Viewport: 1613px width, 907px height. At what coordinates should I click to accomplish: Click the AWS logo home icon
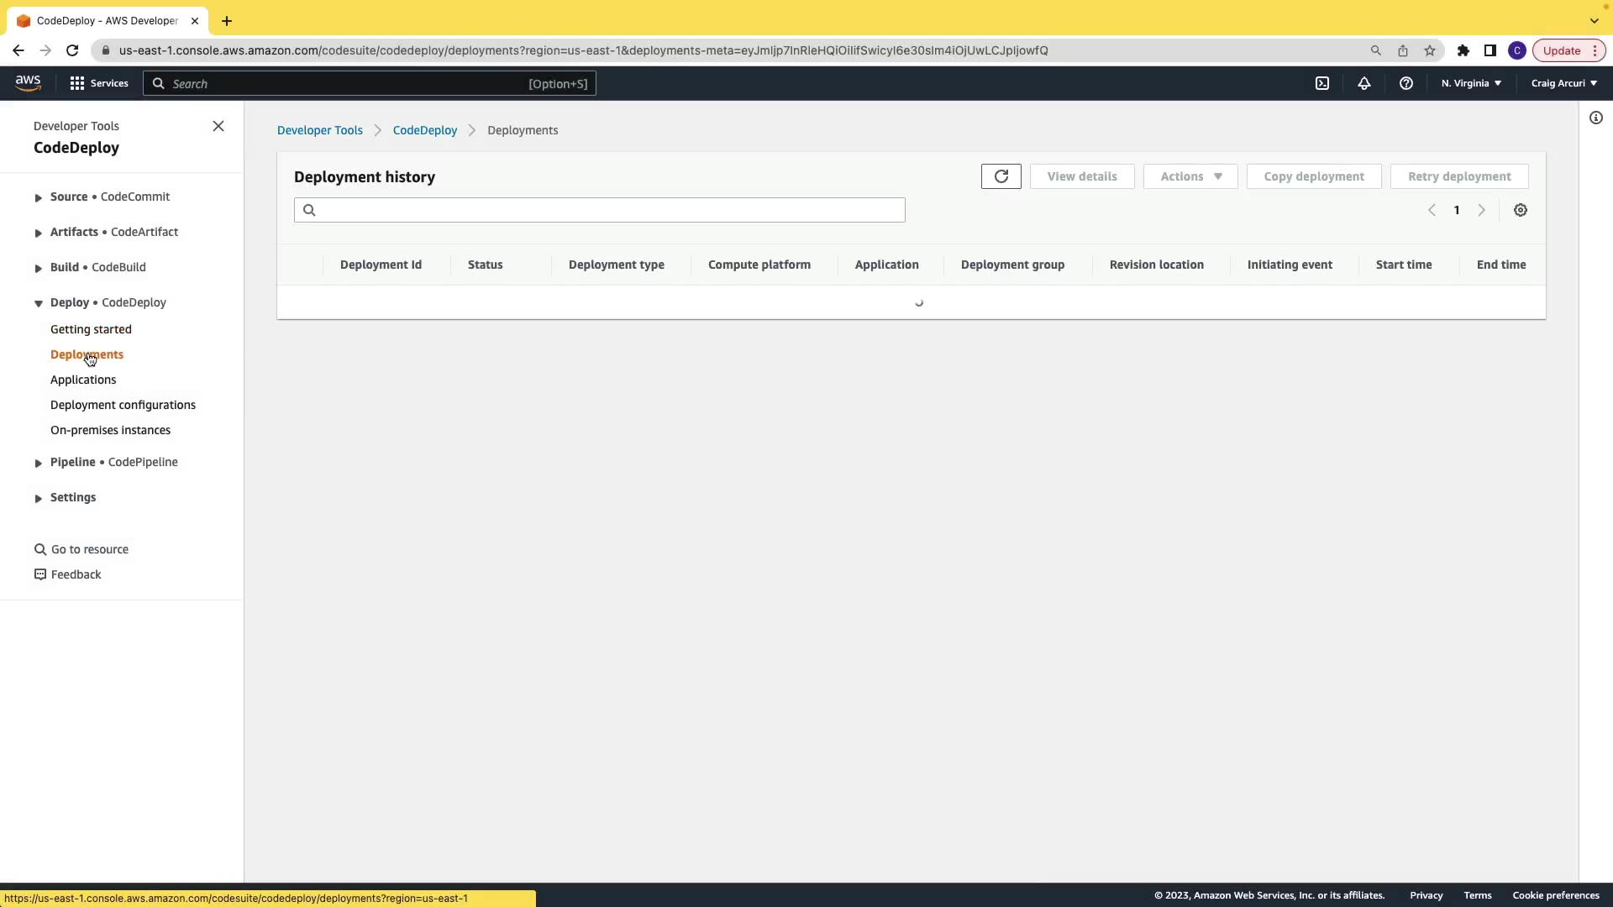coord(28,83)
